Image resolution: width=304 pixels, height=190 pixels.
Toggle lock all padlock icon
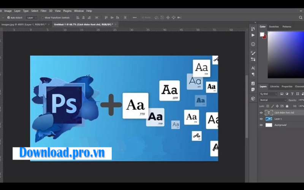(287, 106)
